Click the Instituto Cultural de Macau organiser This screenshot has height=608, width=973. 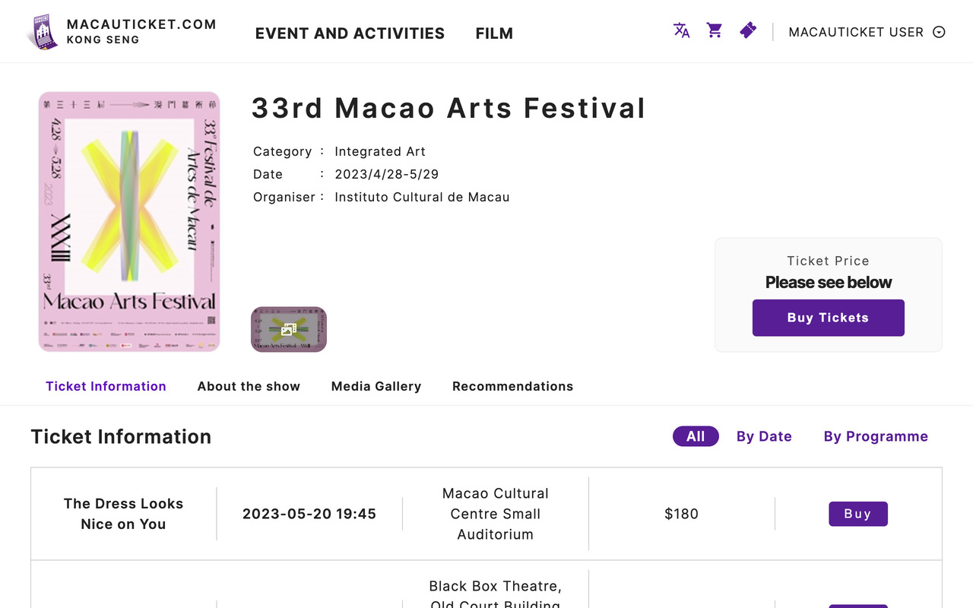(x=422, y=197)
